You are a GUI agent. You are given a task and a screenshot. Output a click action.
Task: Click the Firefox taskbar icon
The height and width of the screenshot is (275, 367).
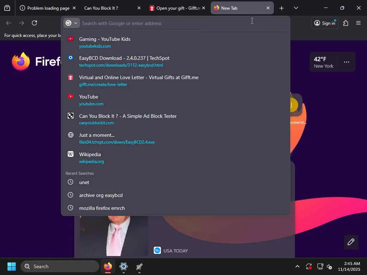coord(108,266)
